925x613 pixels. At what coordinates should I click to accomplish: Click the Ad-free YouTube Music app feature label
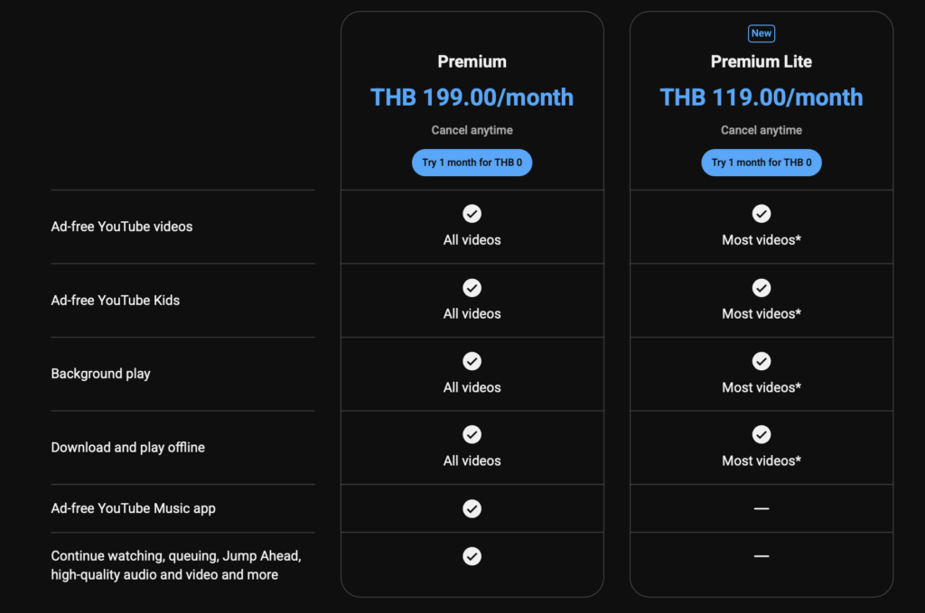pyautogui.click(x=133, y=508)
